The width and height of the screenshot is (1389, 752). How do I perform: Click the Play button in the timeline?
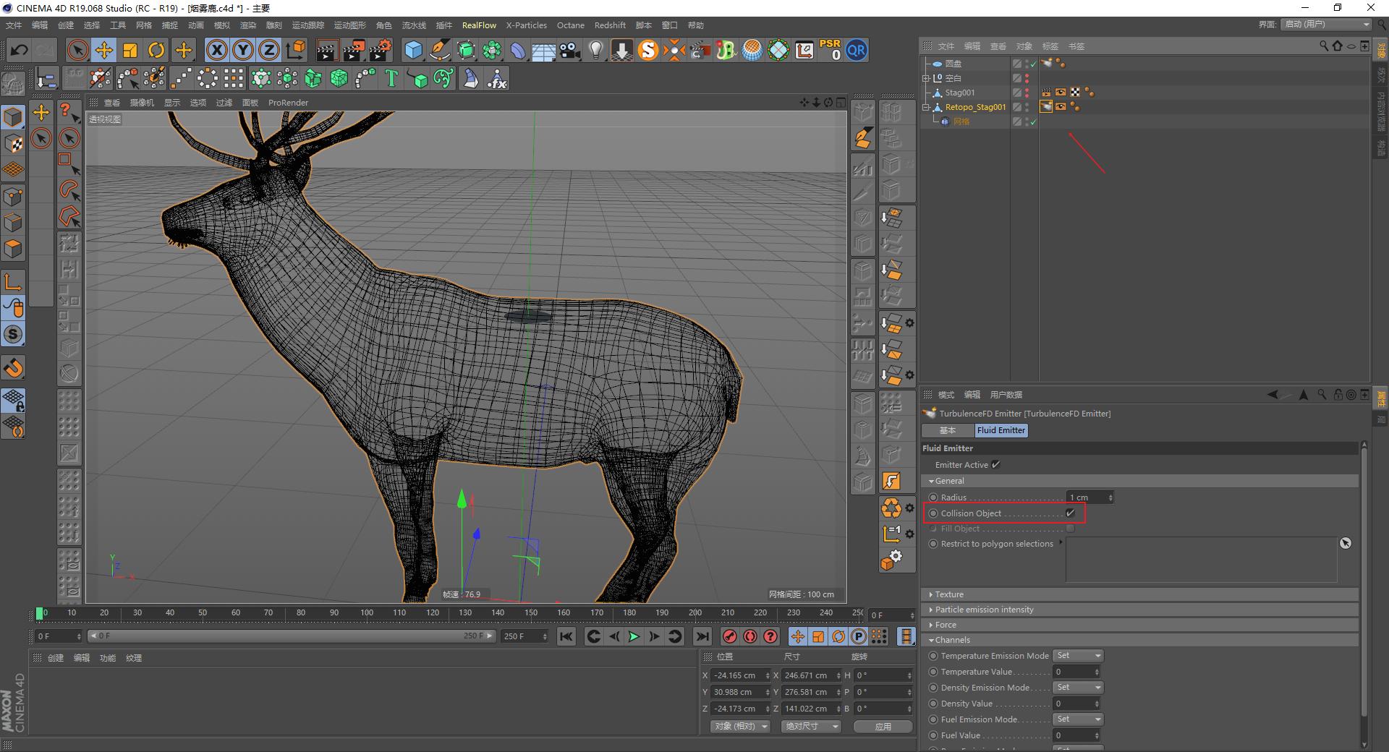coord(634,636)
